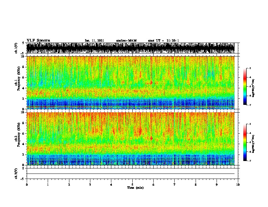
Task: Click the "5" tick on the ch.1(V) axis
Action: pos(23,43)
